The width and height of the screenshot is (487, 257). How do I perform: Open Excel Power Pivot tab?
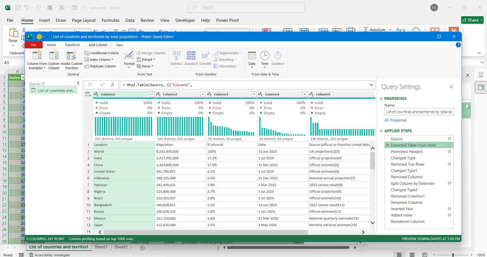228,20
